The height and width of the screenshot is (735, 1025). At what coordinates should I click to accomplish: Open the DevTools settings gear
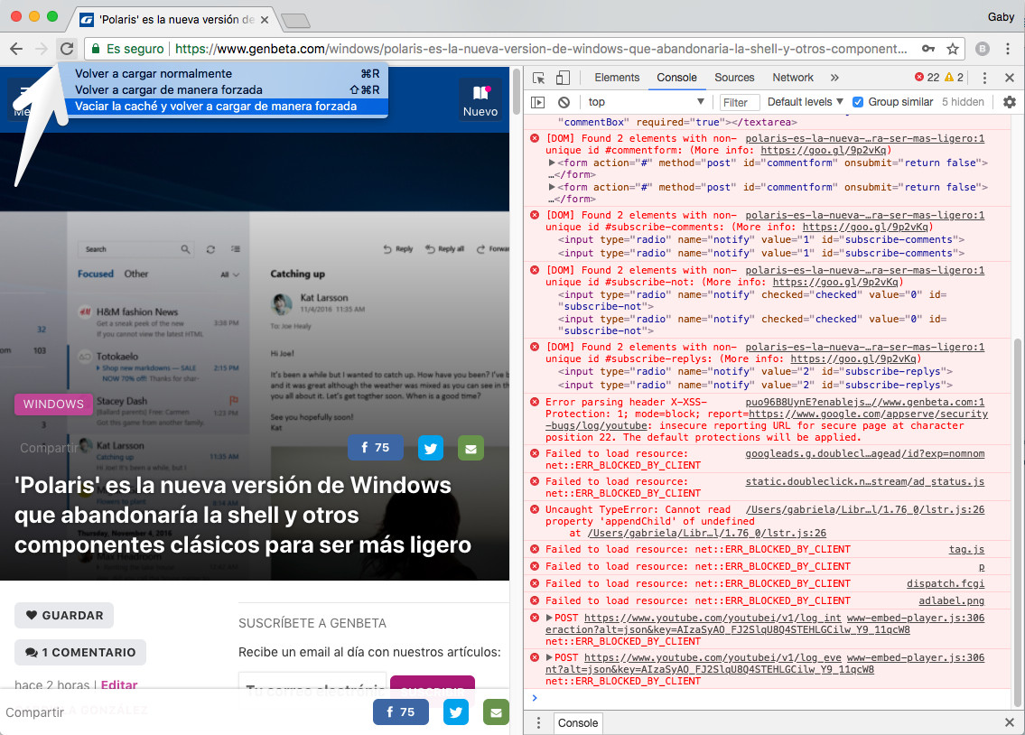pos(1011,102)
